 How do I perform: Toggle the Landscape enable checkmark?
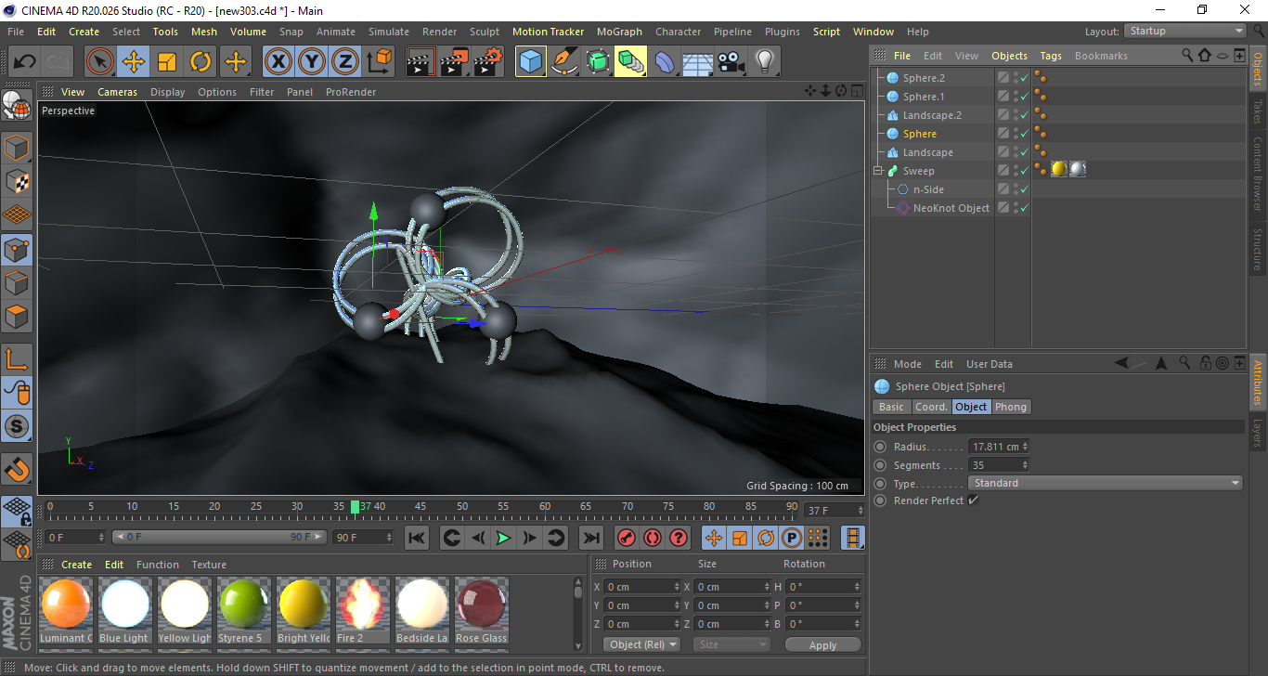[x=1024, y=152]
